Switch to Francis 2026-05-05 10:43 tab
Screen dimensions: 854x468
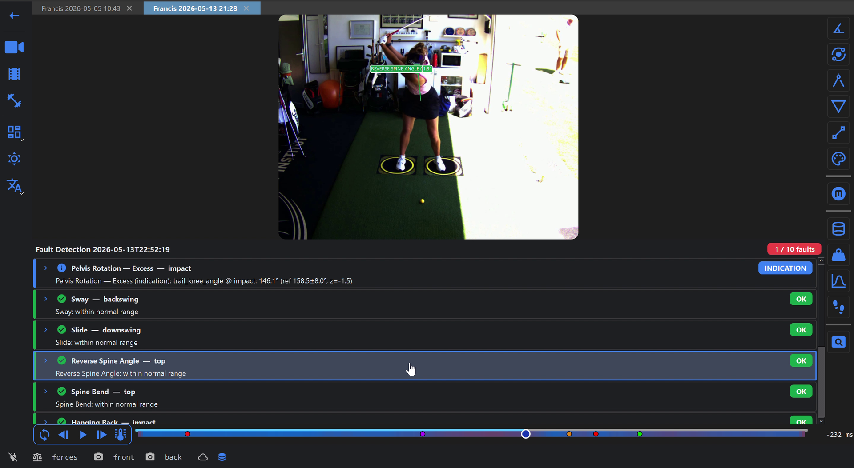(x=81, y=8)
